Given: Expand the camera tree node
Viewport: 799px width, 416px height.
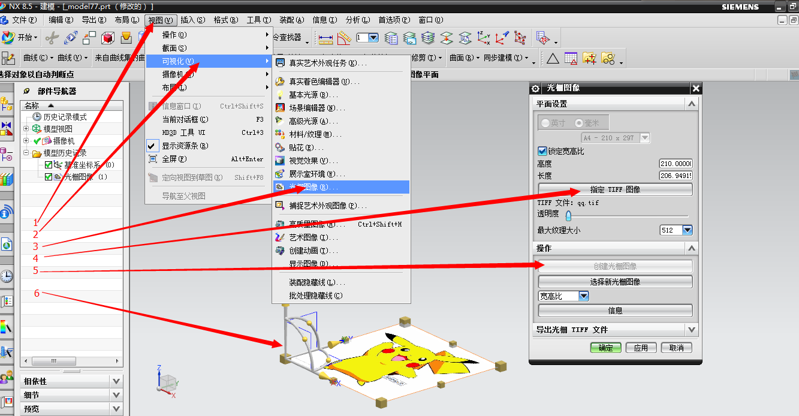Looking at the screenshot, I should [x=26, y=141].
